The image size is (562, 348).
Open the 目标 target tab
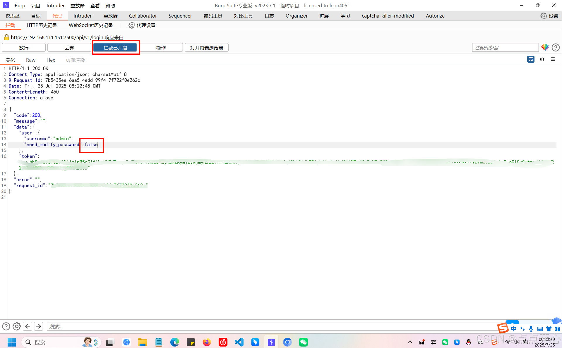coord(36,16)
